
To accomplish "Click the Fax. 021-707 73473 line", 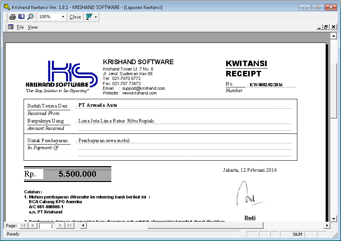I will (122, 83).
